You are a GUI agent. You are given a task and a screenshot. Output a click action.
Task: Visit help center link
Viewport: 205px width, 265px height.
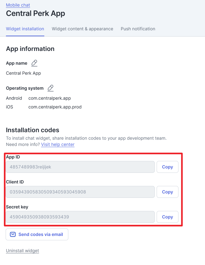[x=58, y=144]
